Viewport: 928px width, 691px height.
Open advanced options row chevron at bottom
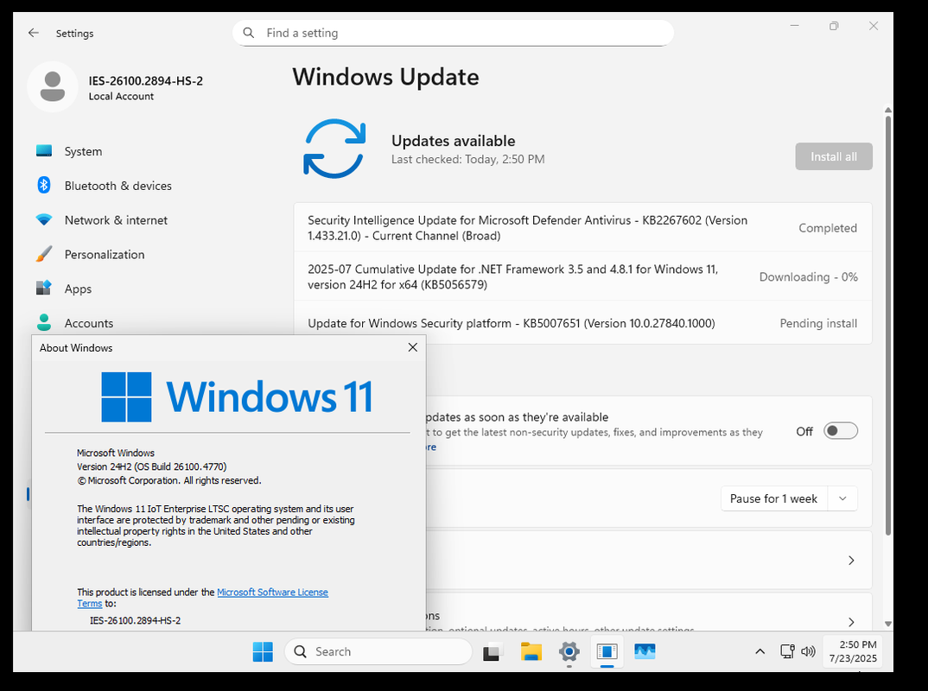click(x=851, y=622)
